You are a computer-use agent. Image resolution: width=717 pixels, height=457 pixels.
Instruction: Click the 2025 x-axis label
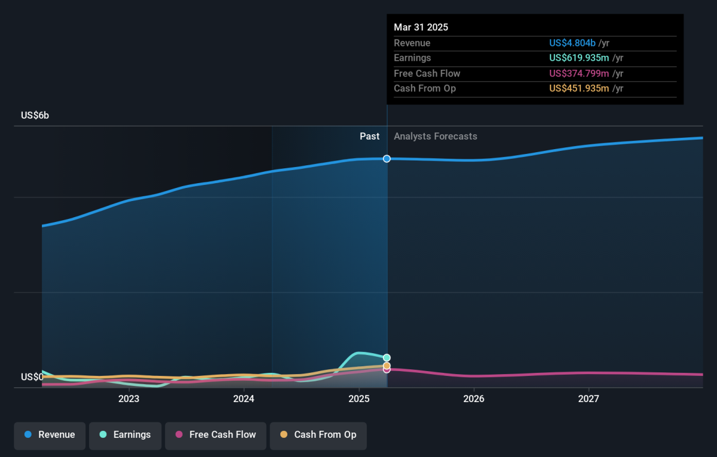click(x=358, y=399)
